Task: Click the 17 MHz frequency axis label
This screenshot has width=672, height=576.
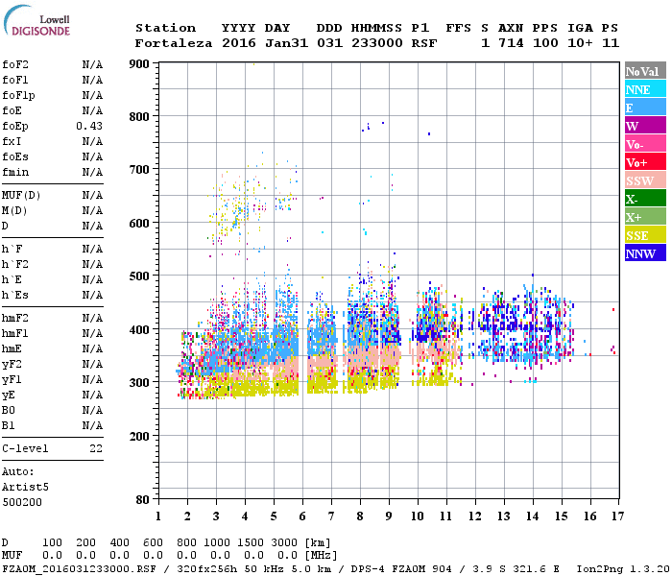Action: 617,516
